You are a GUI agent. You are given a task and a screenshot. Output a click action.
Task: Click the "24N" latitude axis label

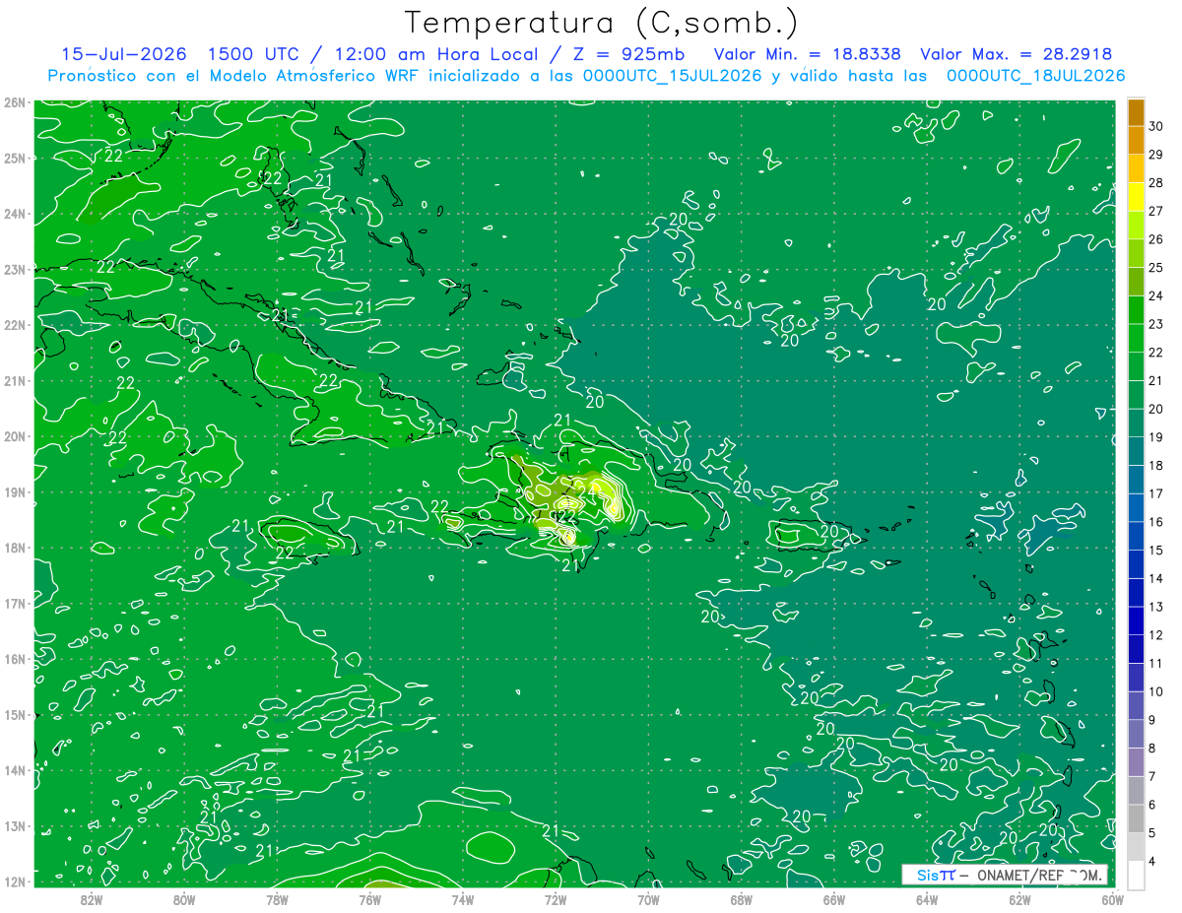point(14,214)
